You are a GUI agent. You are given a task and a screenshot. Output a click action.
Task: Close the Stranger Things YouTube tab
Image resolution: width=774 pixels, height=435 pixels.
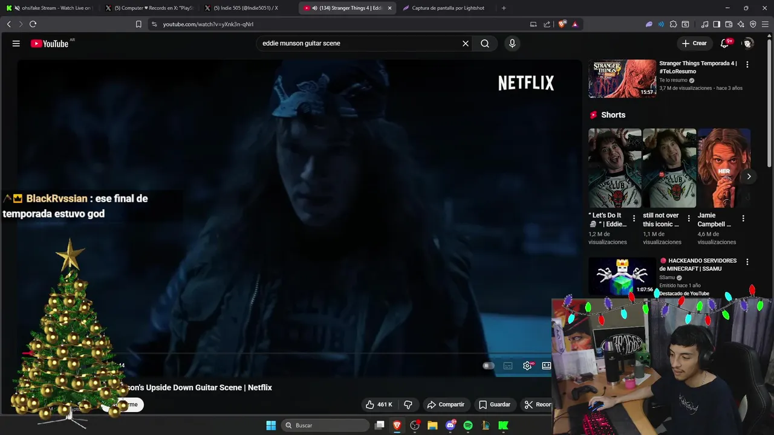389,8
